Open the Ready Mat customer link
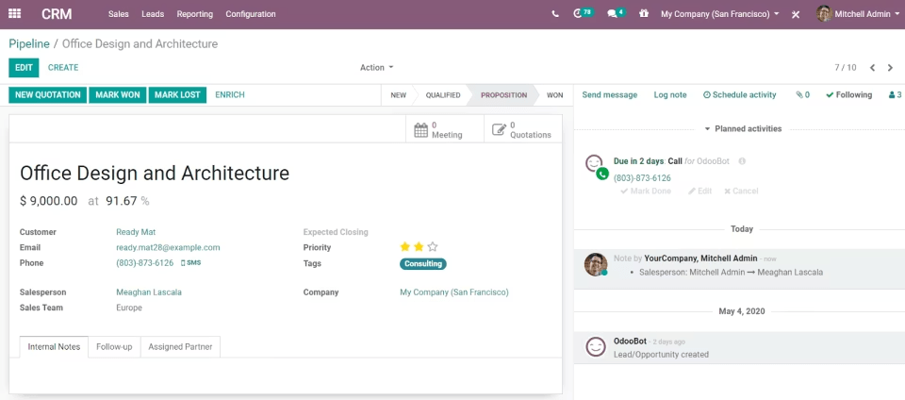905x400 pixels. pyautogui.click(x=136, y=232)
